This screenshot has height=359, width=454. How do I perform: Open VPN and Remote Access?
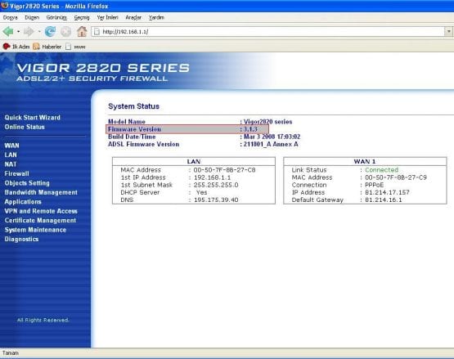pyautogui.click(x=41, y=211)
